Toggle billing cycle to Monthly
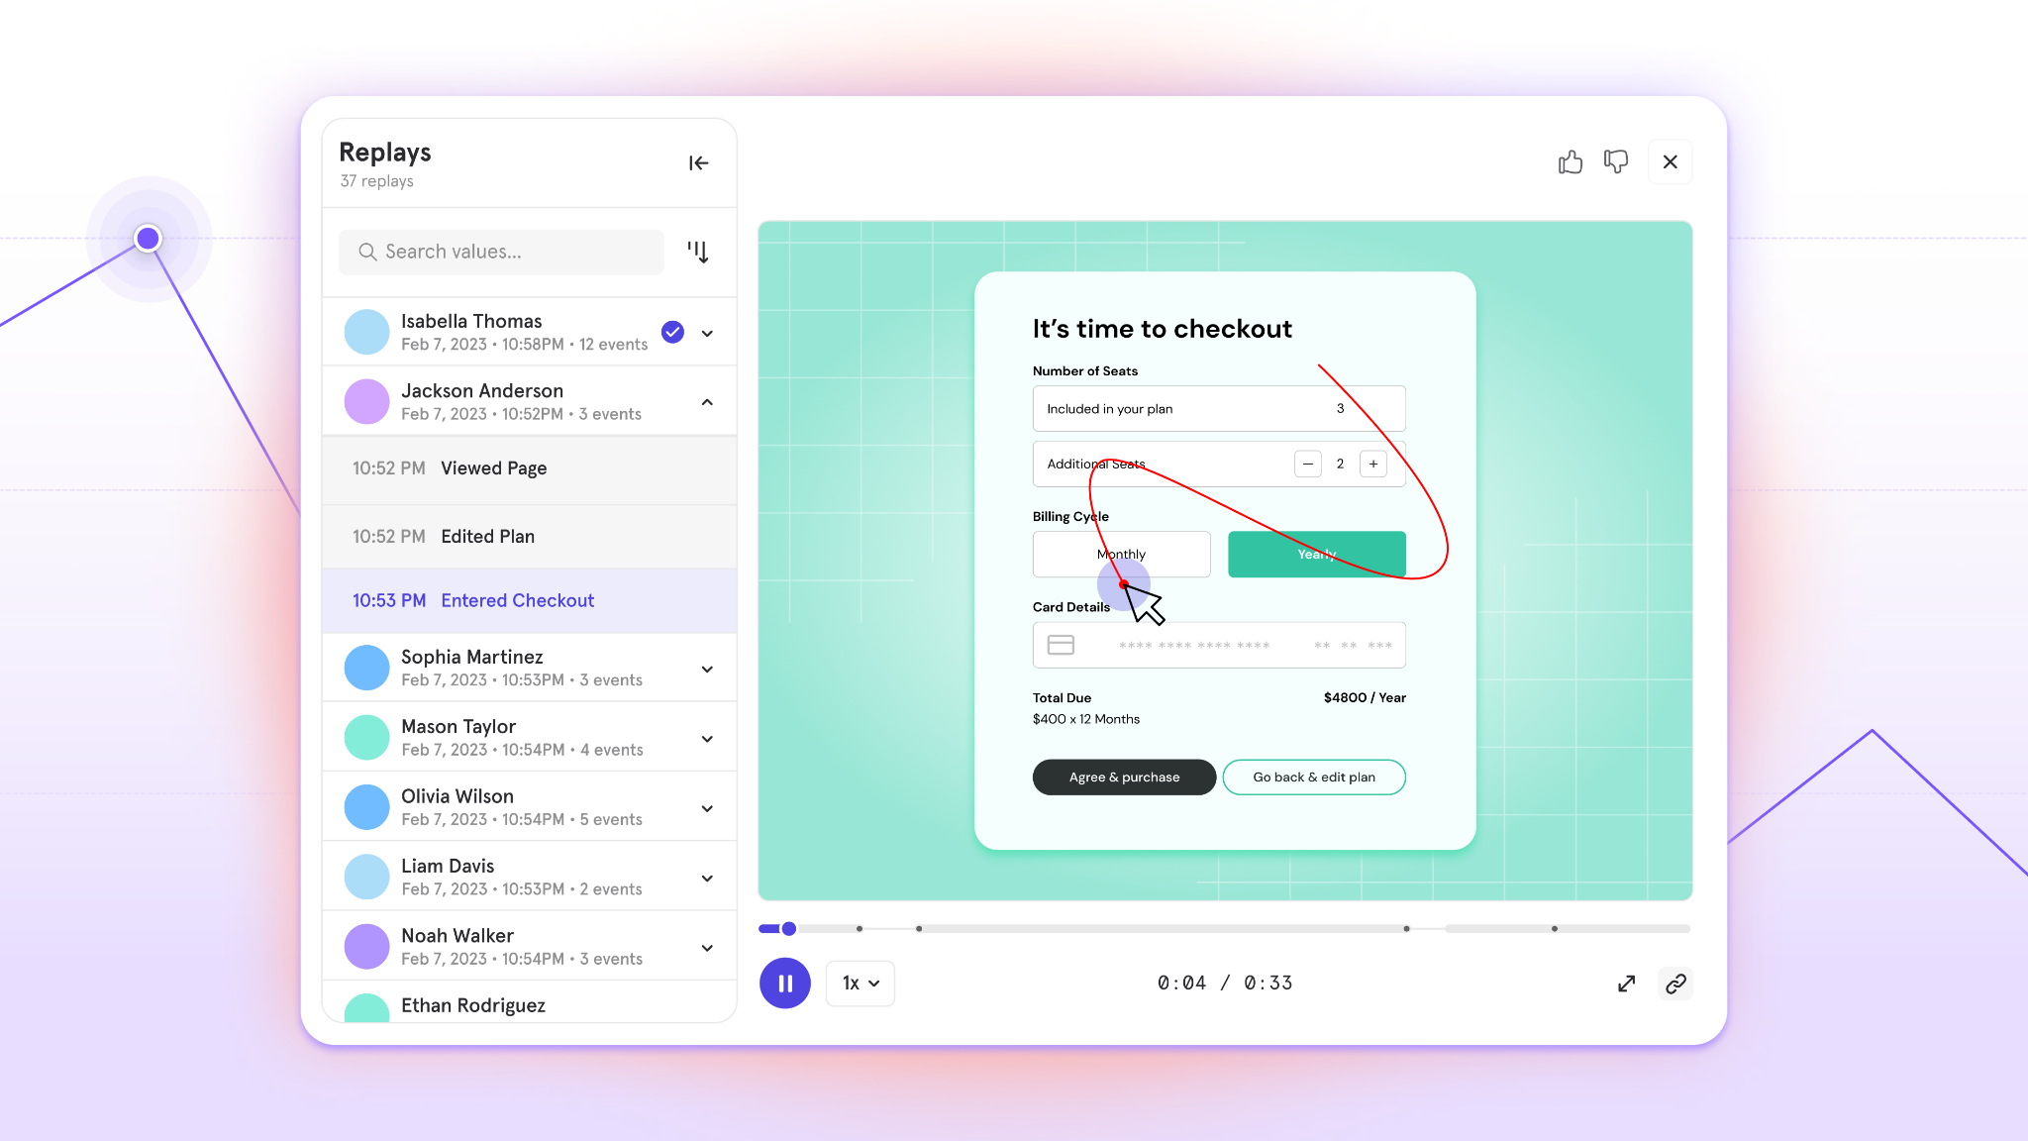The height and width of the screenshot is (1141, 2028). pyautogui.click(x=1121, y=553)
